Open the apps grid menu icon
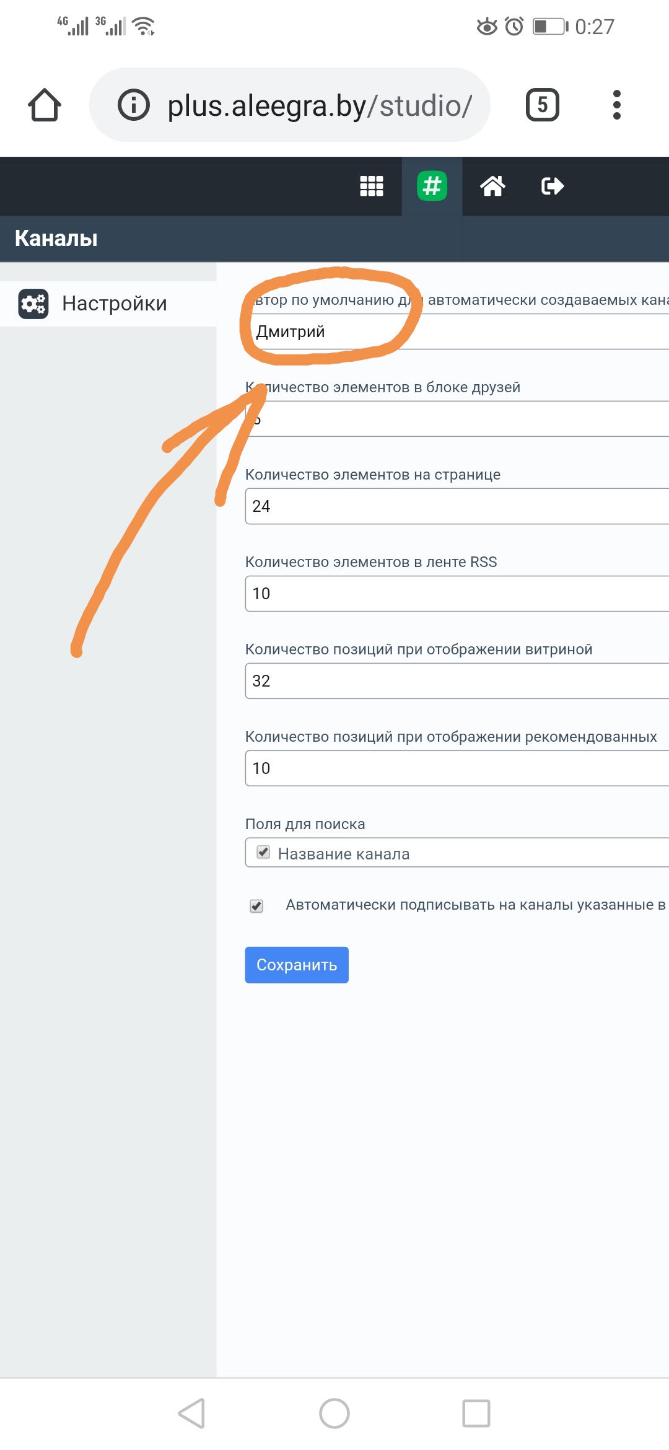 click(372, 186)
